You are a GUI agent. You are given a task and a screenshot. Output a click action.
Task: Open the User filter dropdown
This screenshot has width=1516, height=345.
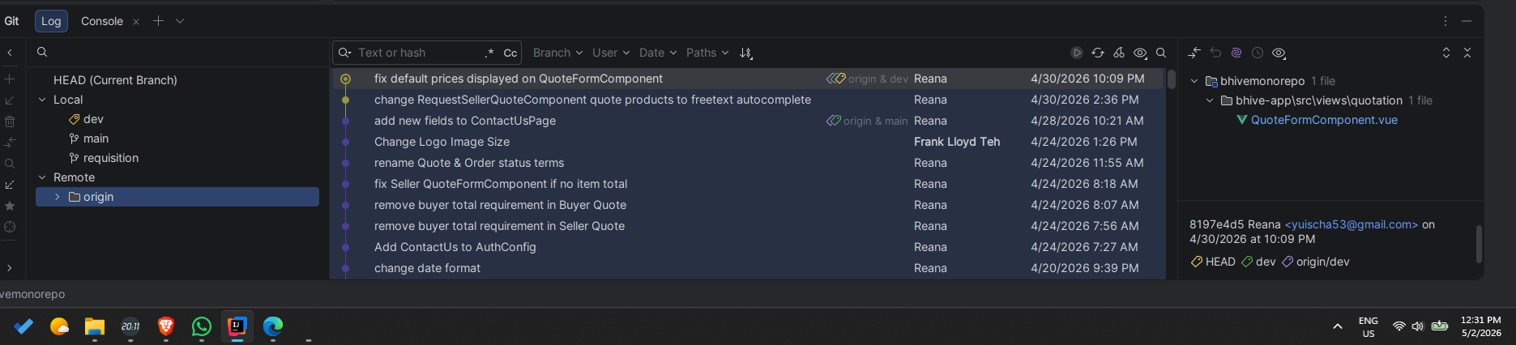(610, 53)
